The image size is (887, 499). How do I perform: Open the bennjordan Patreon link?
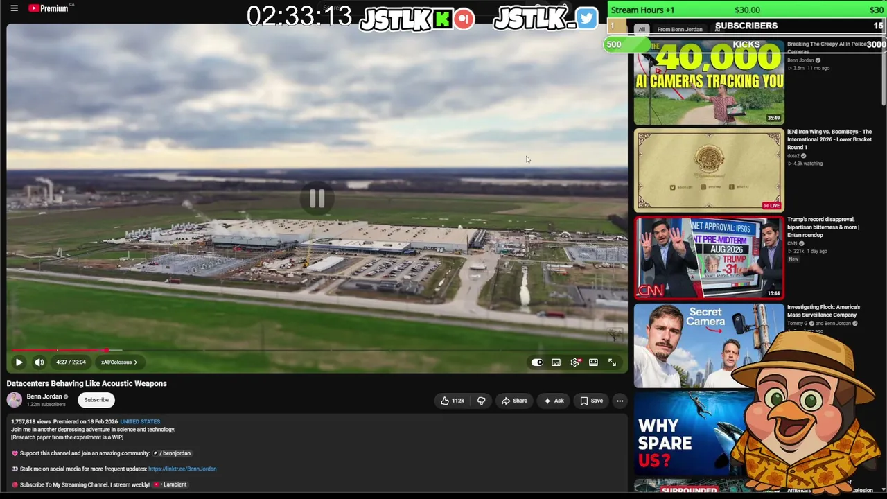[173, 453]
